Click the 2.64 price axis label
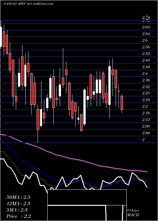The image size is (158, 221). click(146, 34)
